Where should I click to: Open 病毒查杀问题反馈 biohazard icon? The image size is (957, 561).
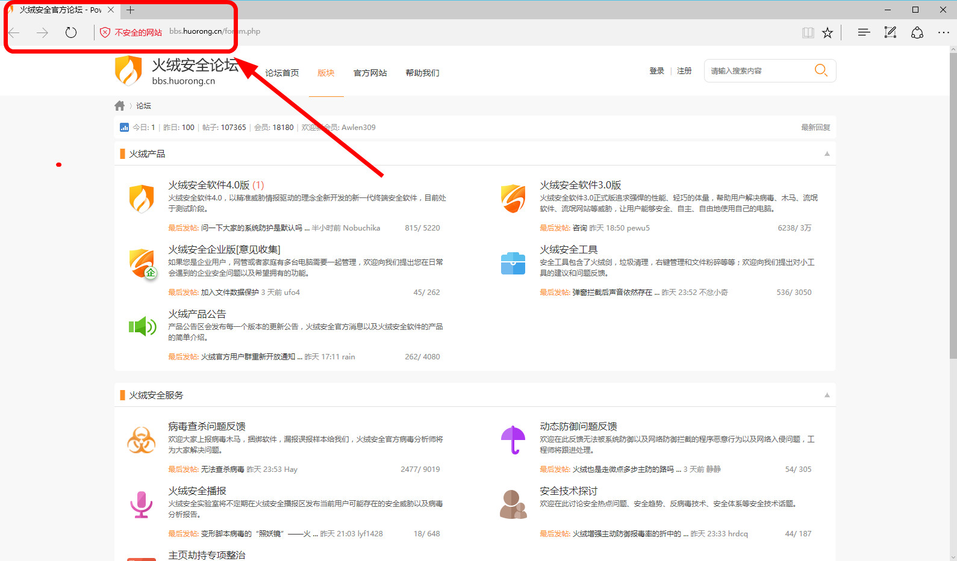pyautogui.click(x=142, y=440)
